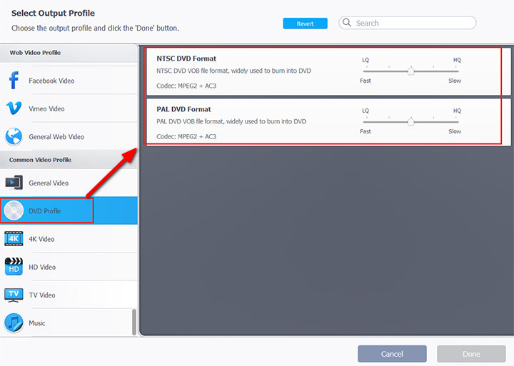Choose the NTSC DVD Format title
This screenshot has width=514, height=366.
[186, 59]
